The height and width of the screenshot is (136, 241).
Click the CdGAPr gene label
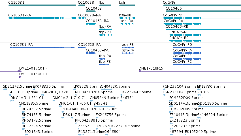click(x=169, y=3)
